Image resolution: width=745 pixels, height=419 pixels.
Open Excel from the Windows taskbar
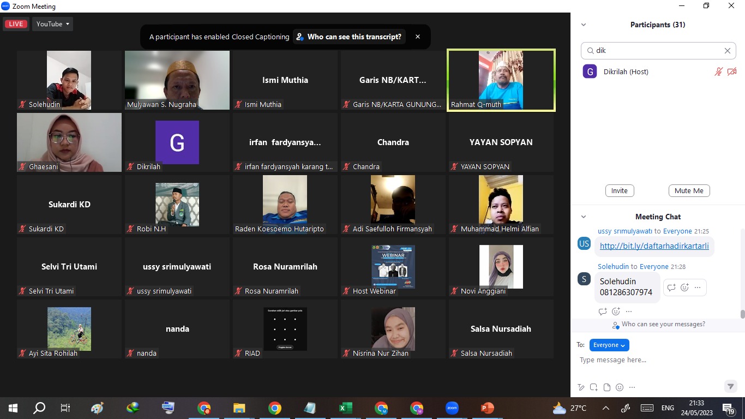coord(345,408)
